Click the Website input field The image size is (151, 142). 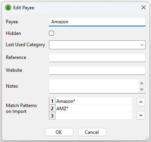coord(97,70)
